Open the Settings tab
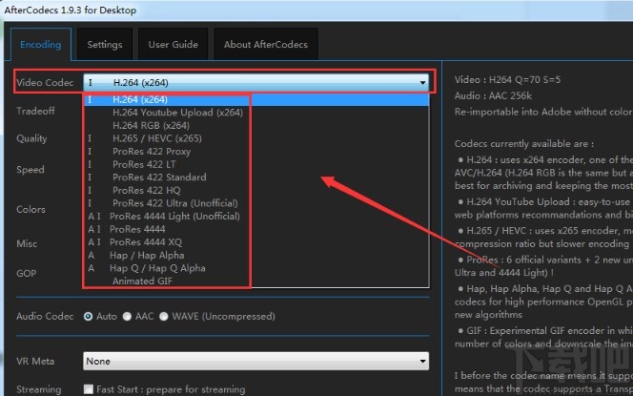633x396 pixels. (105, 45)
